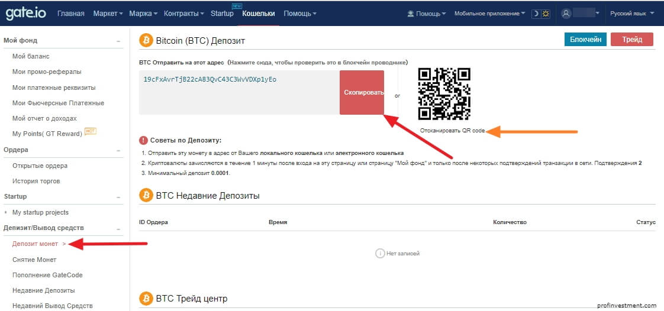Expand the Мобильное приложение dropdown

[489, 14]
